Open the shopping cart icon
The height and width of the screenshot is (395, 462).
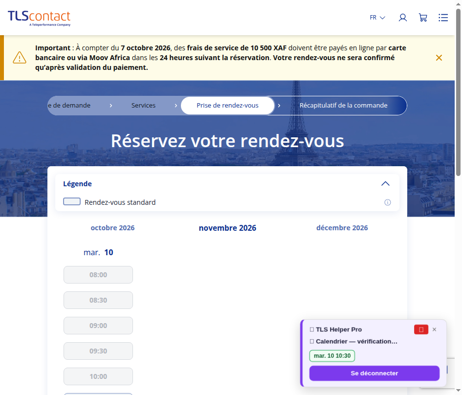423,18
